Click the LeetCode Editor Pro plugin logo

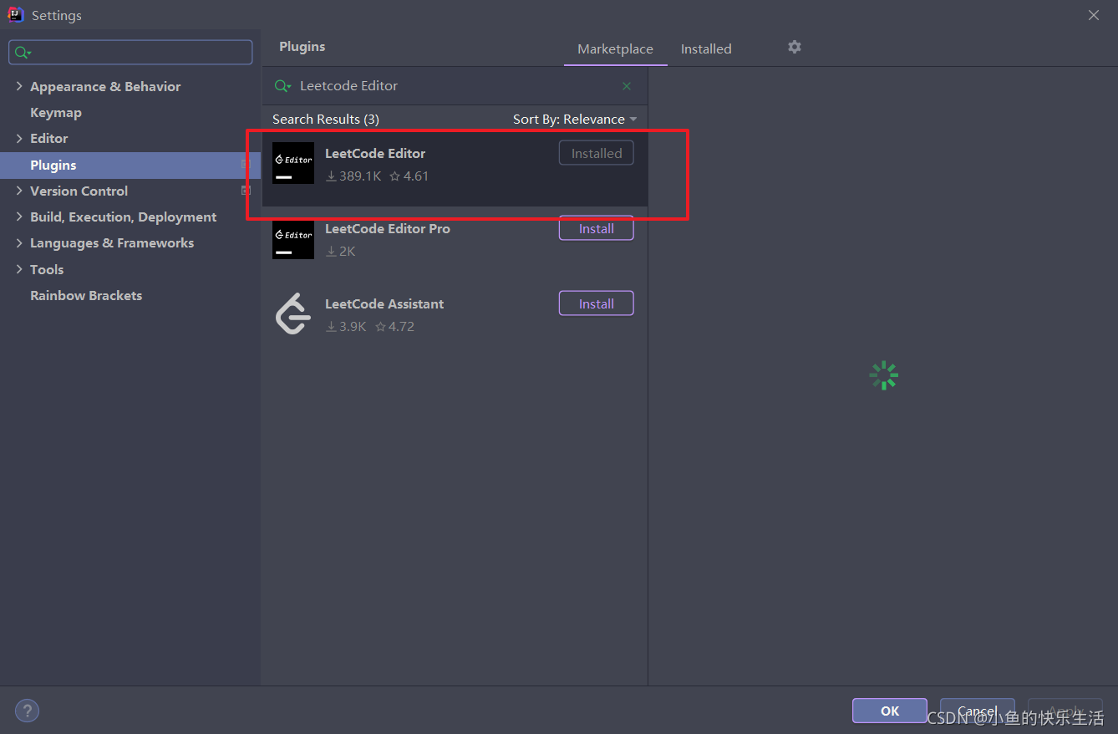click(x=293, y=238)
